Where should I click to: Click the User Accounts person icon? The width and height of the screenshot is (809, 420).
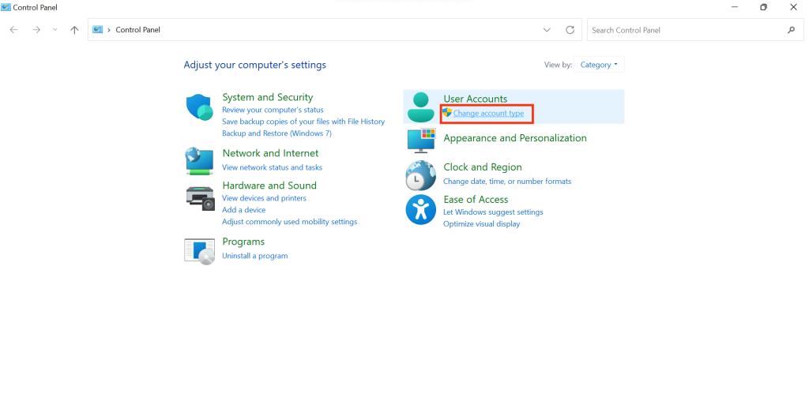click(x=420, y=107)
